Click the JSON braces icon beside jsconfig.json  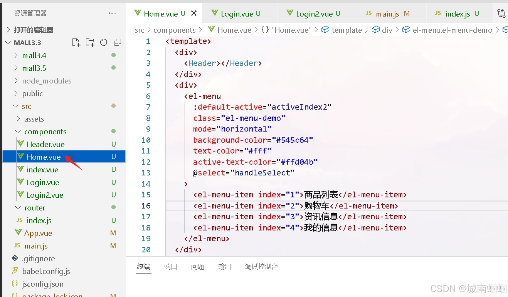point(15,284)
